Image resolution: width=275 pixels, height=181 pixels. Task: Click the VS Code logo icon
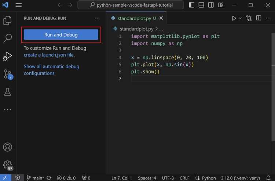tap(5, 5)
